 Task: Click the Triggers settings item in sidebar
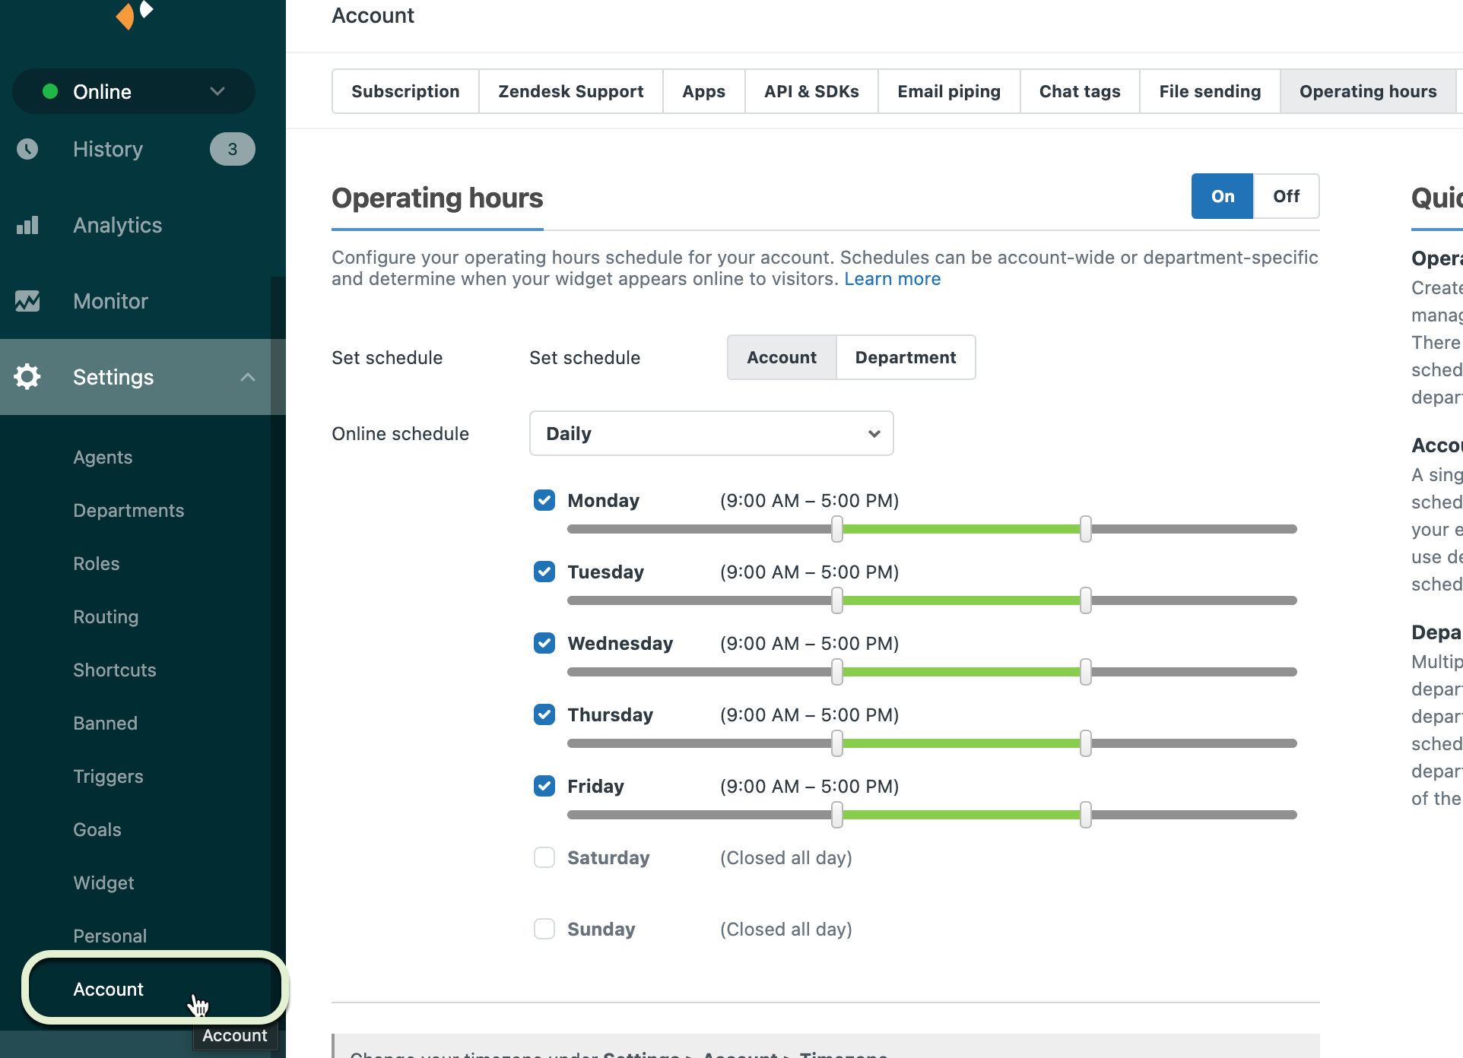coord(108,777)
